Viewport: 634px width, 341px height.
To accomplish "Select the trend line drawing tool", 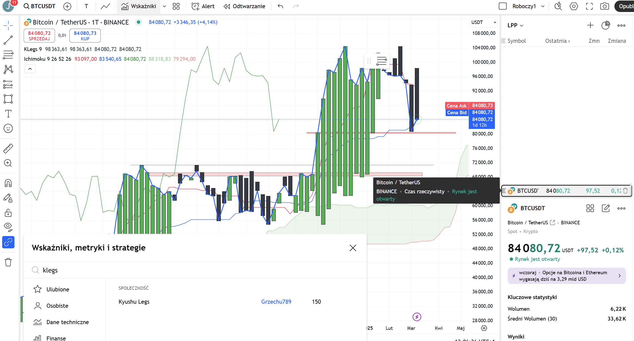I will (x=8, y=40).
